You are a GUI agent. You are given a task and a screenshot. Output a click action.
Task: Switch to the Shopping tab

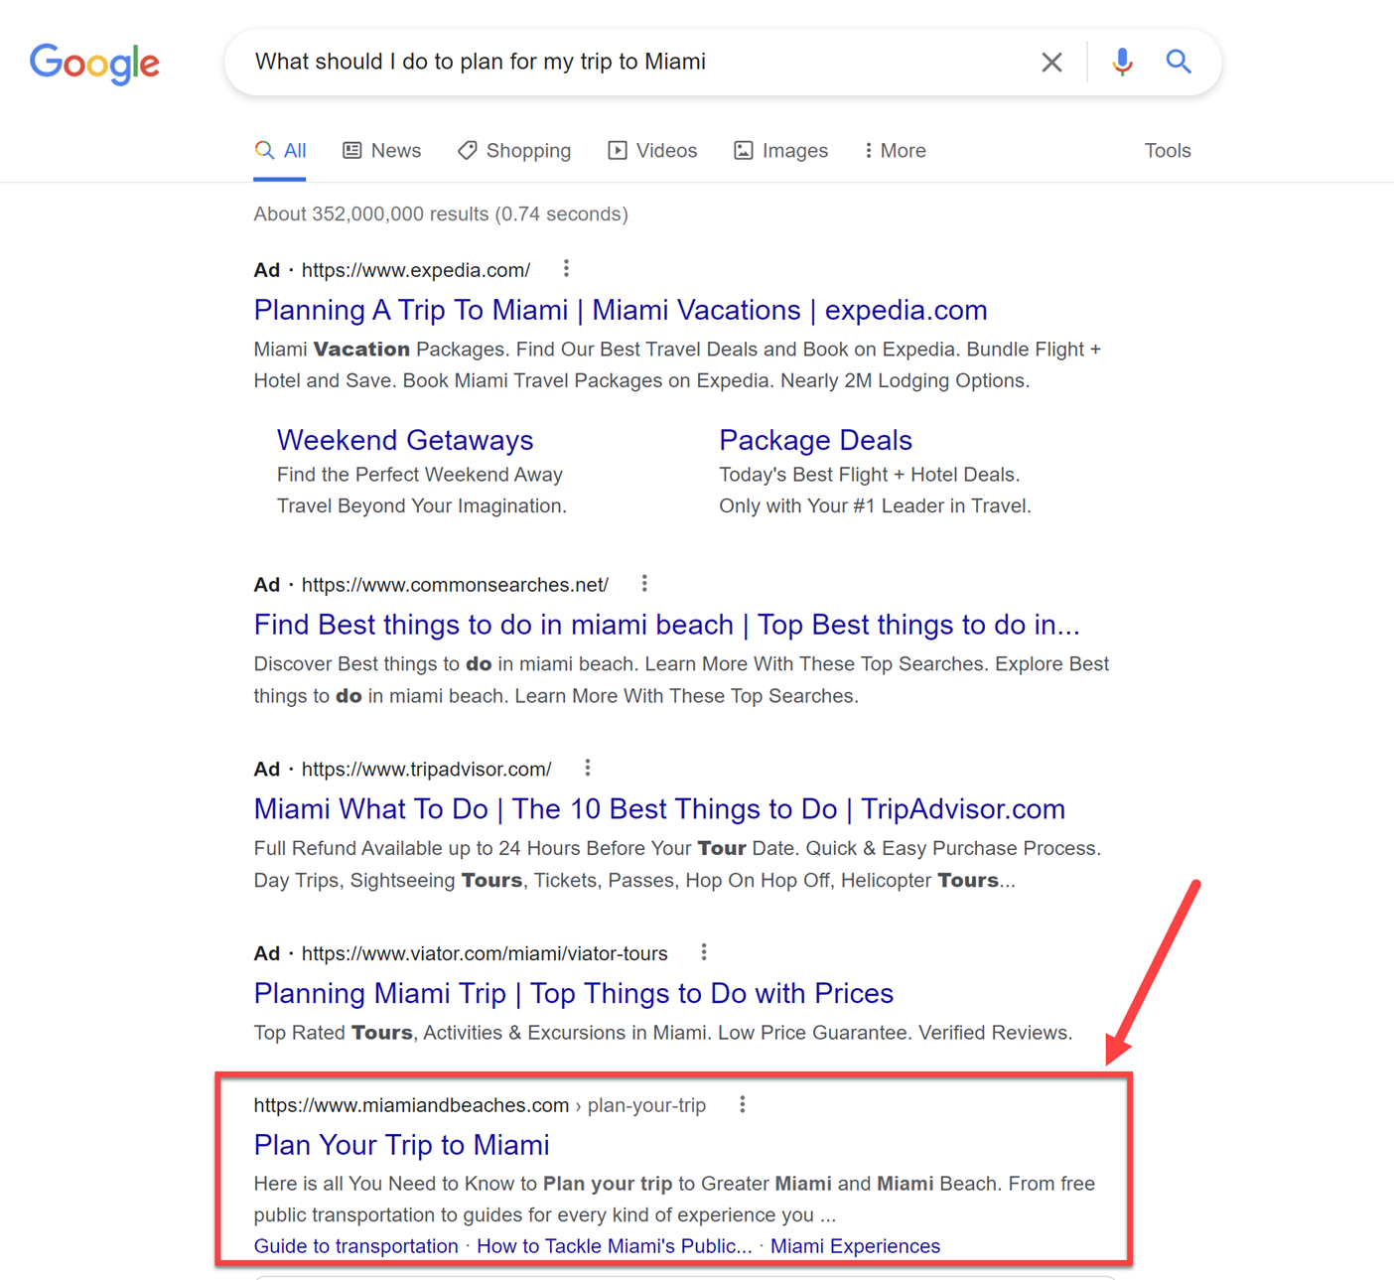514,151
